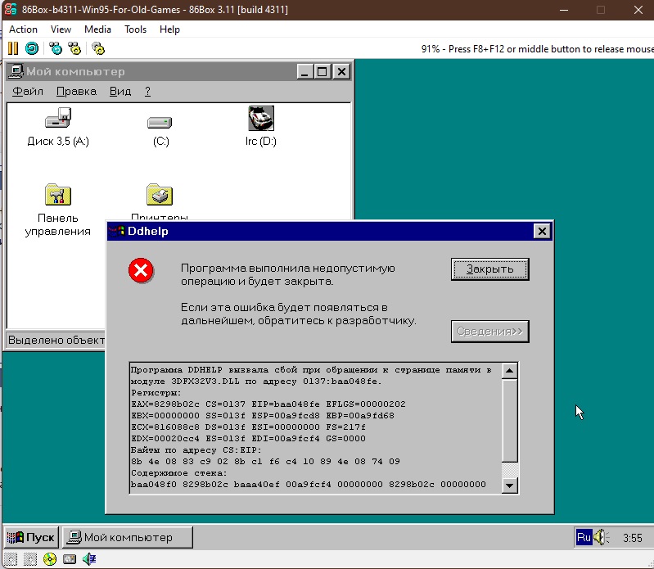654x569 pixels.
Task: Open the 86Box Tools menu
Action: [136, 29]
